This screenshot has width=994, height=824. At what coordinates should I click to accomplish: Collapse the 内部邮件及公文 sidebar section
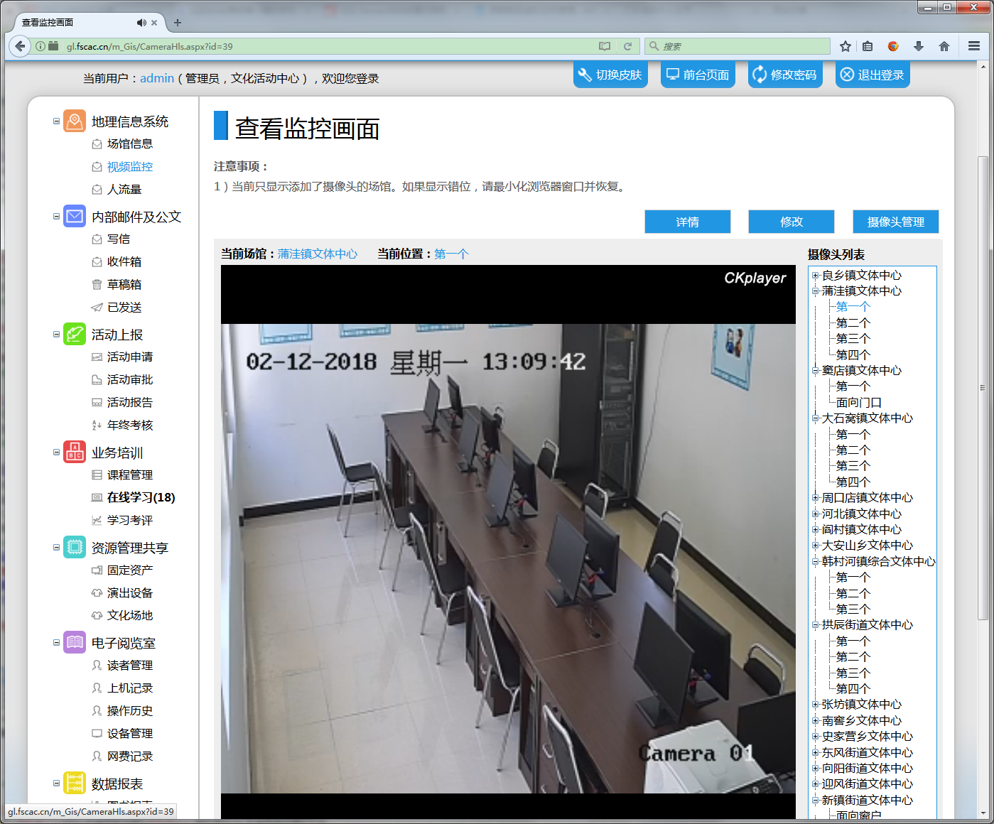point(56,217)
